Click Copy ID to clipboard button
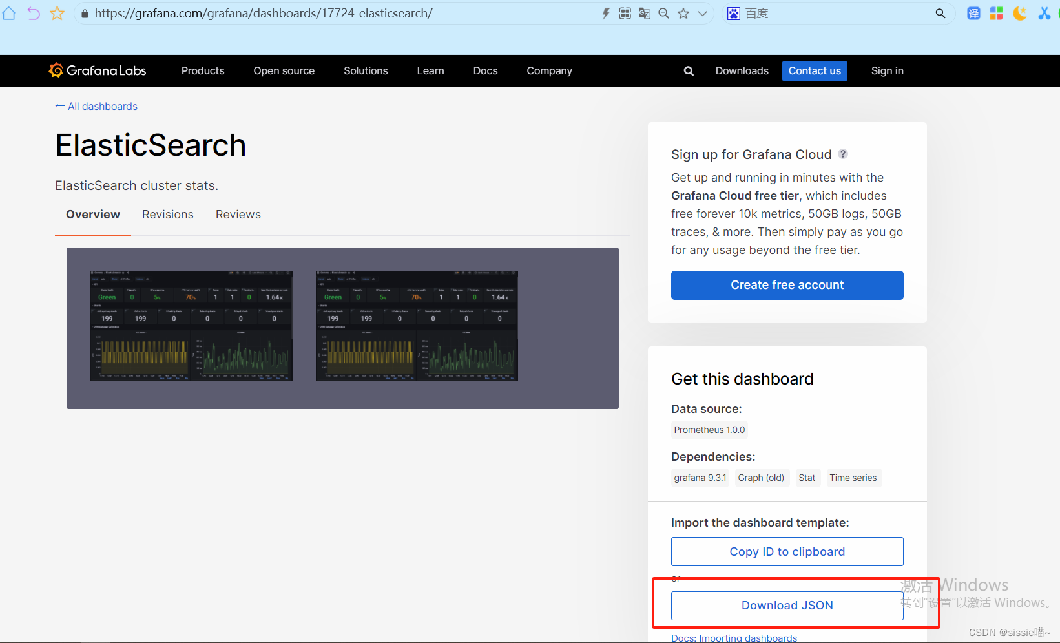 click(787, 552)
